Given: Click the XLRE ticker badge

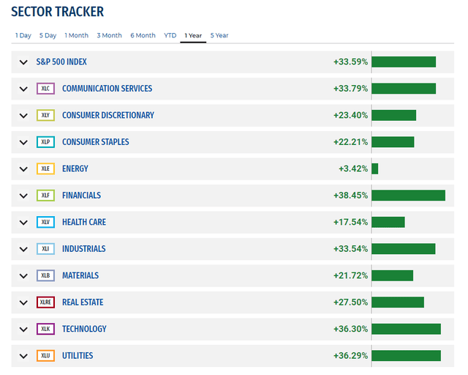Looking at the screenshot, I should tap(45, 302).
